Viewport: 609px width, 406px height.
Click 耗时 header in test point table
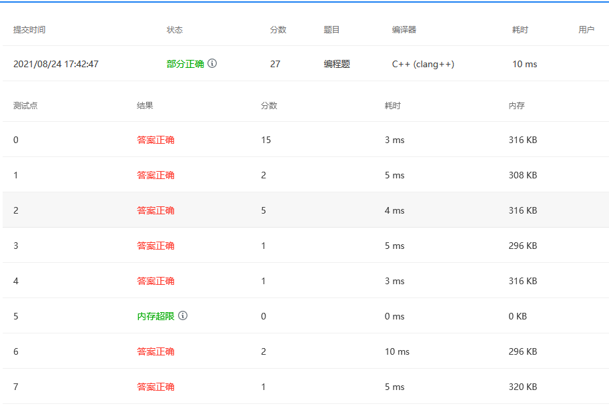pyautogui.click(x=392, y=105)
